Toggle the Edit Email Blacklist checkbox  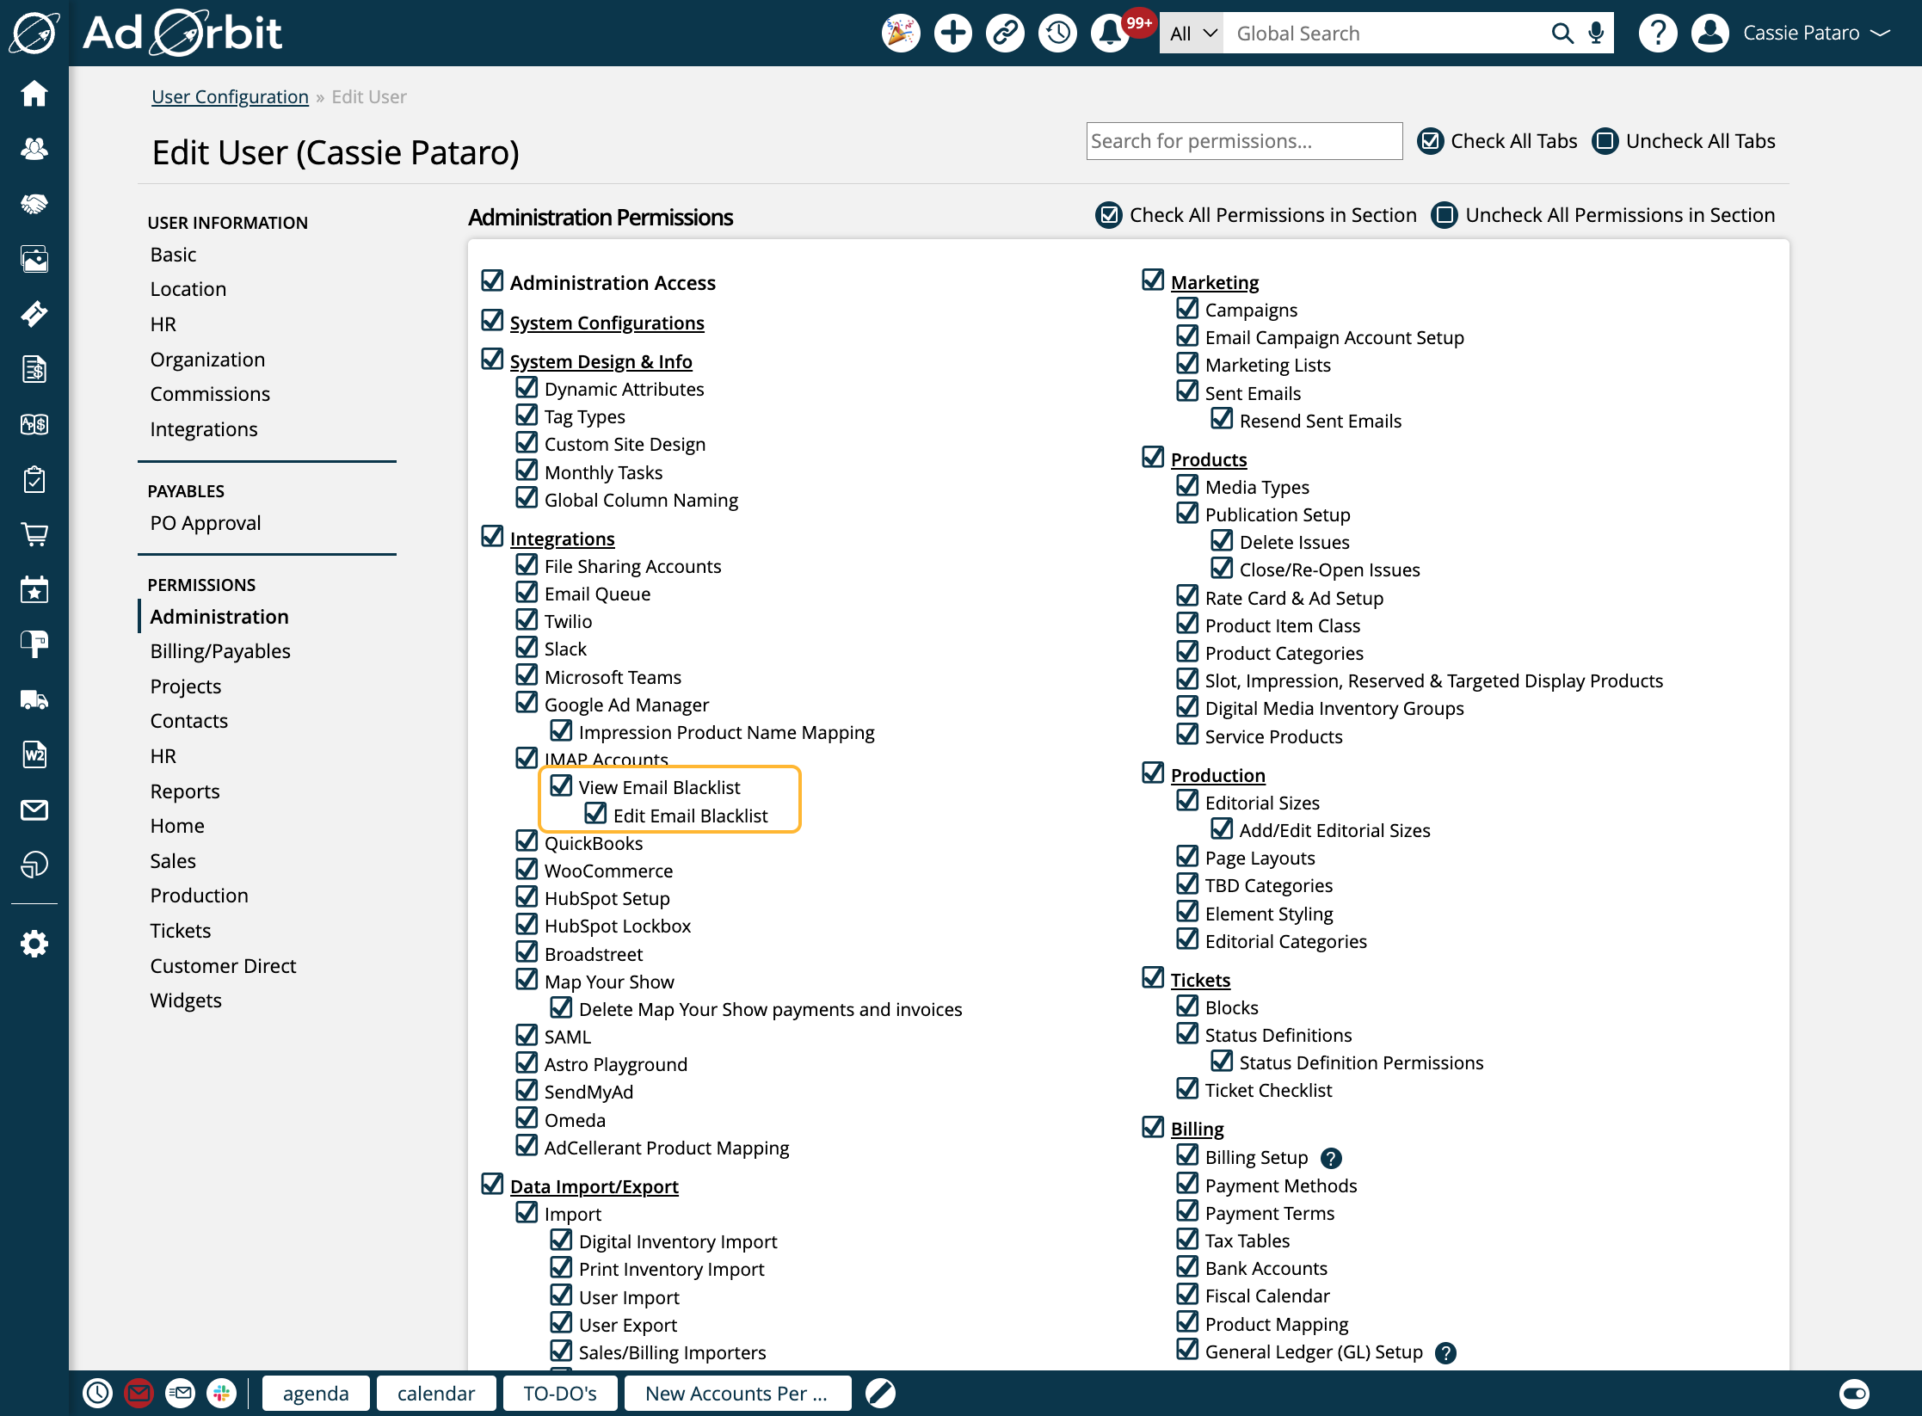(x=595, y=814)
